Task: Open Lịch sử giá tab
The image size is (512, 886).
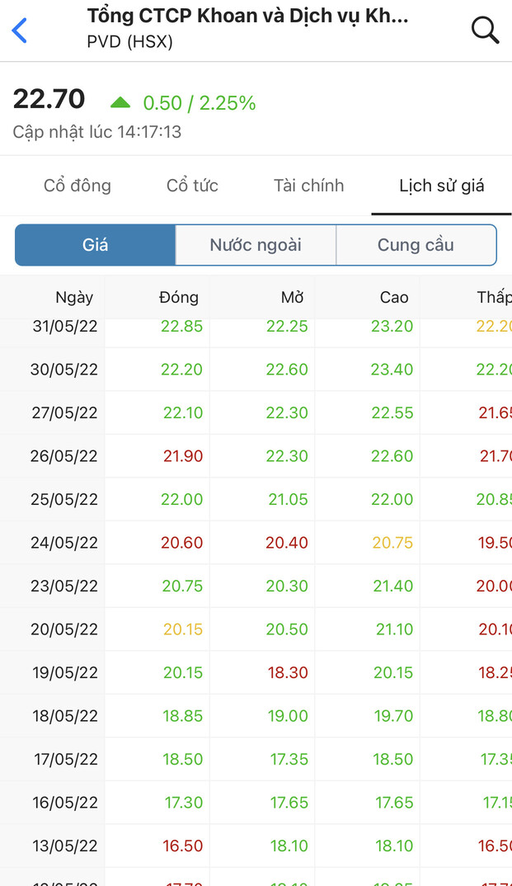Action: click(x=441, y=186)
